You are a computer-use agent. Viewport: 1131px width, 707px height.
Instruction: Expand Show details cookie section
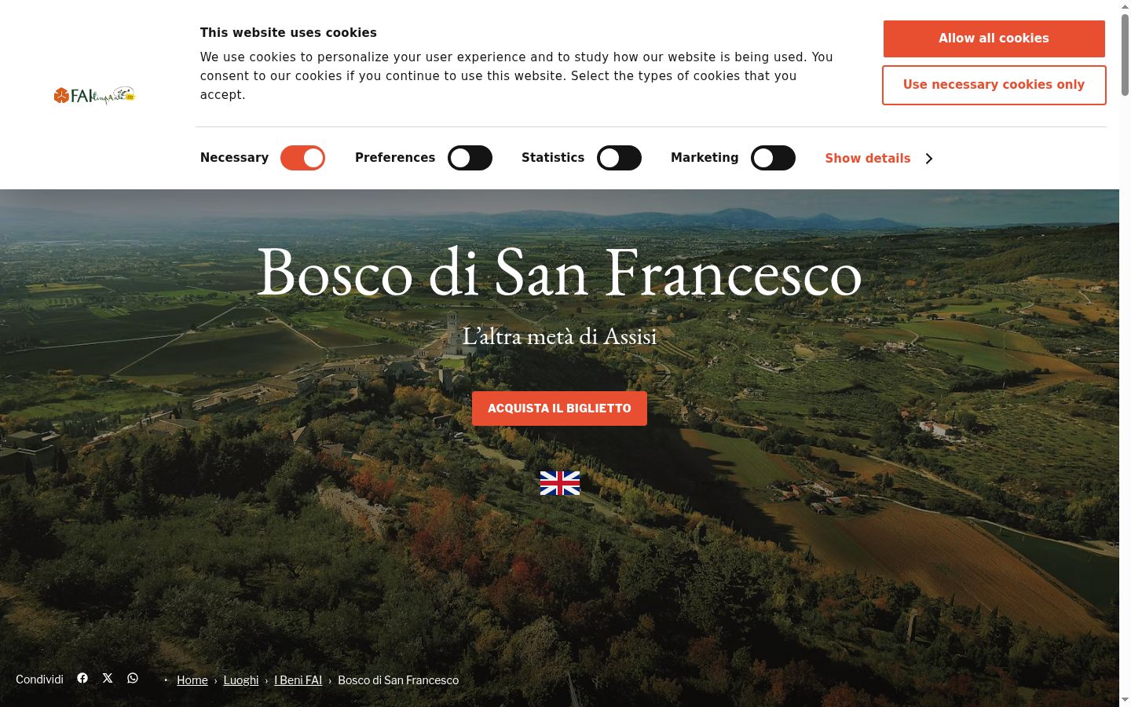pyautogui.click(x=867, y=159)
